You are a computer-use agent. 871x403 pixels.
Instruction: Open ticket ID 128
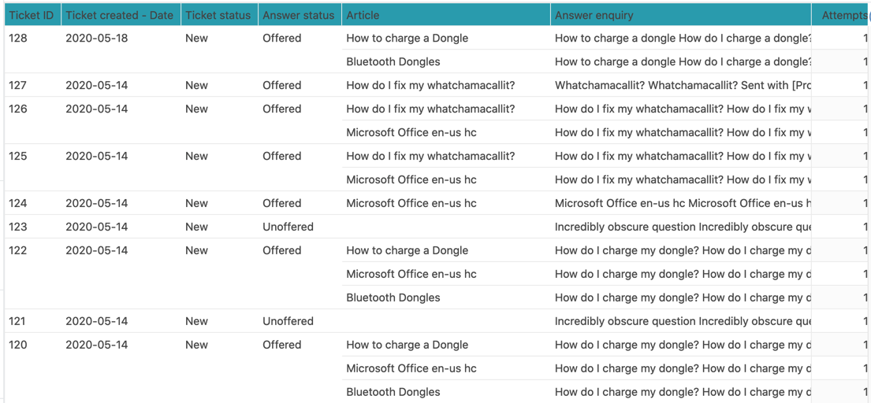[18, 38]
